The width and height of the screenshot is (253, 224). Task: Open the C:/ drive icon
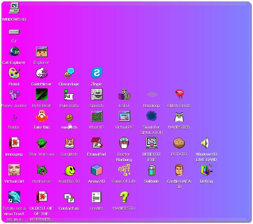click(x=14, y=32)
